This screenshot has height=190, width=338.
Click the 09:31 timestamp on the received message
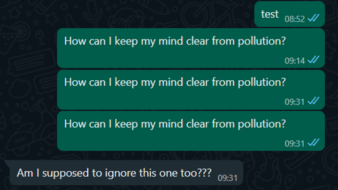click(228, 177)
